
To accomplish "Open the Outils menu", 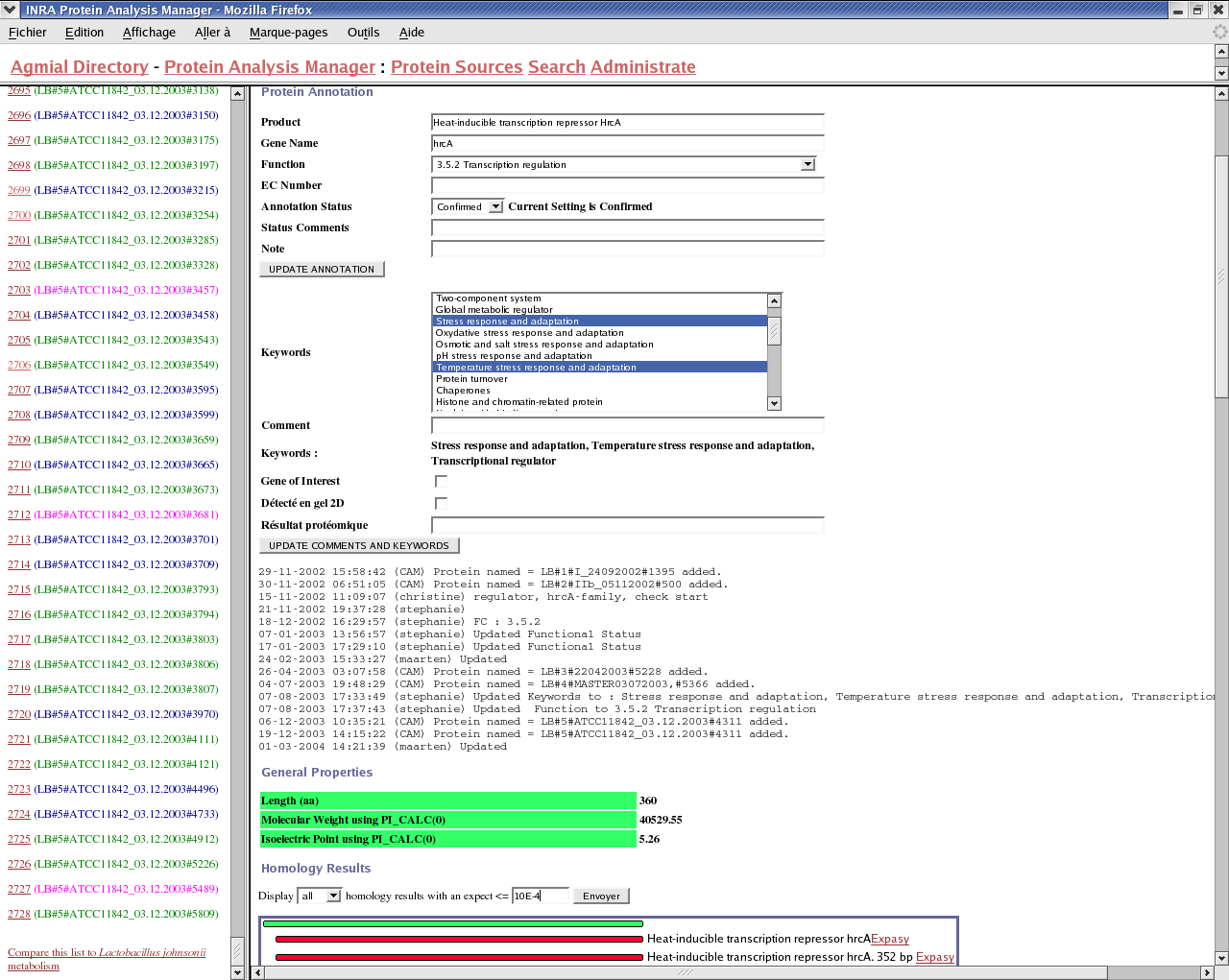I will (x=363, y=32).
